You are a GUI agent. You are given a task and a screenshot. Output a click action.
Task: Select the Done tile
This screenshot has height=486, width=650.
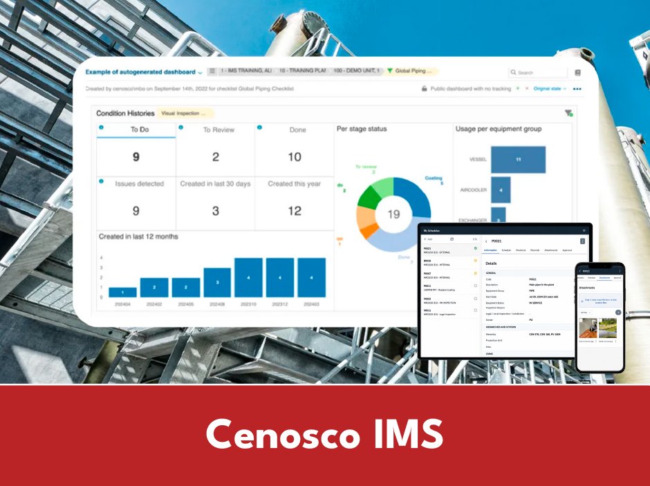pyautogui.click(x=295, y=149)
